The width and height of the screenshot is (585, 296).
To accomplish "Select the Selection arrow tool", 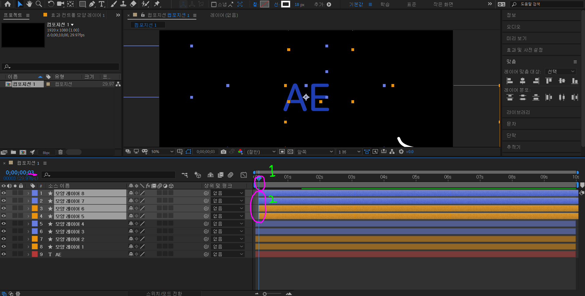I will (x=20, y=4).
